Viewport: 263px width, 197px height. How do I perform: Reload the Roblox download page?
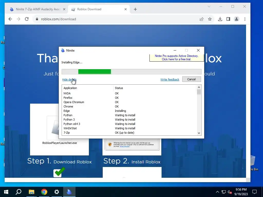tap(27, 19)
